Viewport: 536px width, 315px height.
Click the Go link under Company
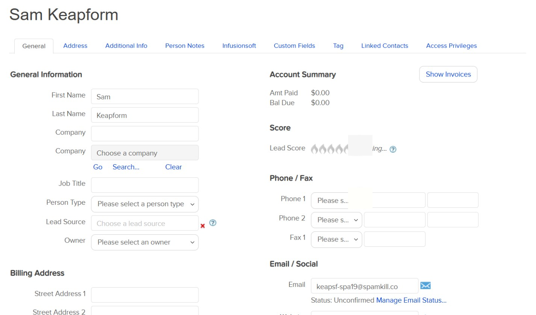98,167
